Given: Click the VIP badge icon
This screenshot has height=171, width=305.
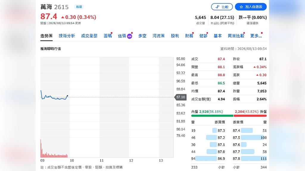Looking at the screenshot, I should click(x=130, y=36).
